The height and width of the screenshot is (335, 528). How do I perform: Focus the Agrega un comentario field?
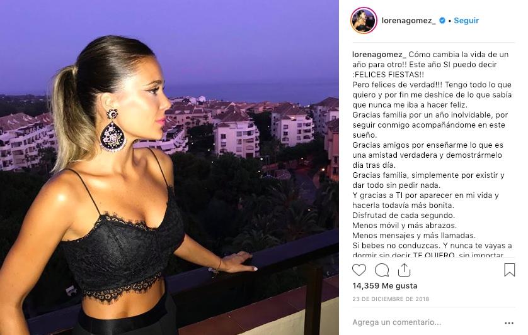(397, 322)
